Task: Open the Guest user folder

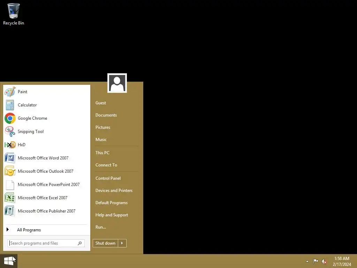Action: 101,103
